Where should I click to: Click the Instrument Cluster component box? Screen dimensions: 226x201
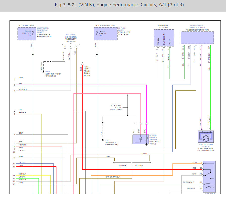click(164, 38)
